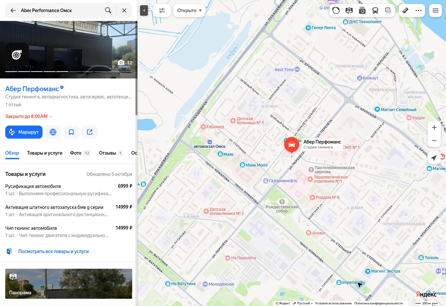Open the Панорама thumbnail
Viewport: 446px width, 306px height.
(69, 284)
